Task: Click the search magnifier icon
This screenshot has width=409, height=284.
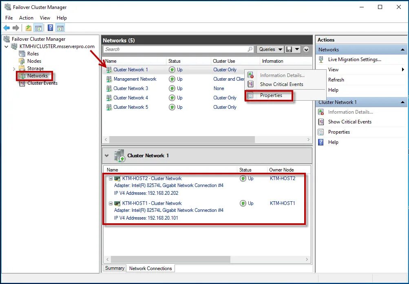Action: click(250, 49)
